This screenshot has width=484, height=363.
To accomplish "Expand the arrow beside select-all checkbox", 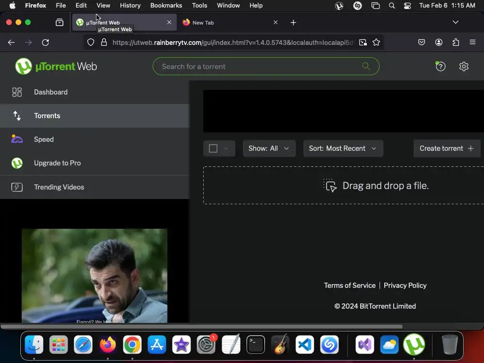I will tap(226, 148).
